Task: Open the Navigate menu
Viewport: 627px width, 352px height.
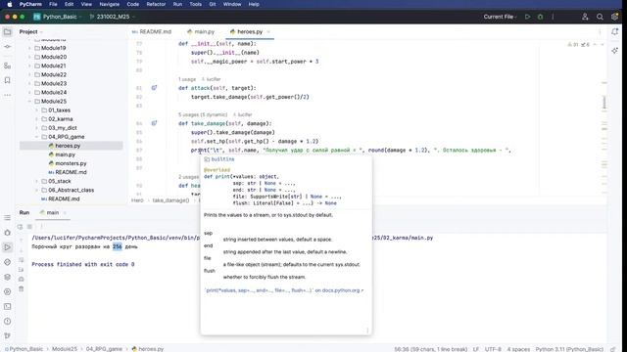Action: click(109, 4)
